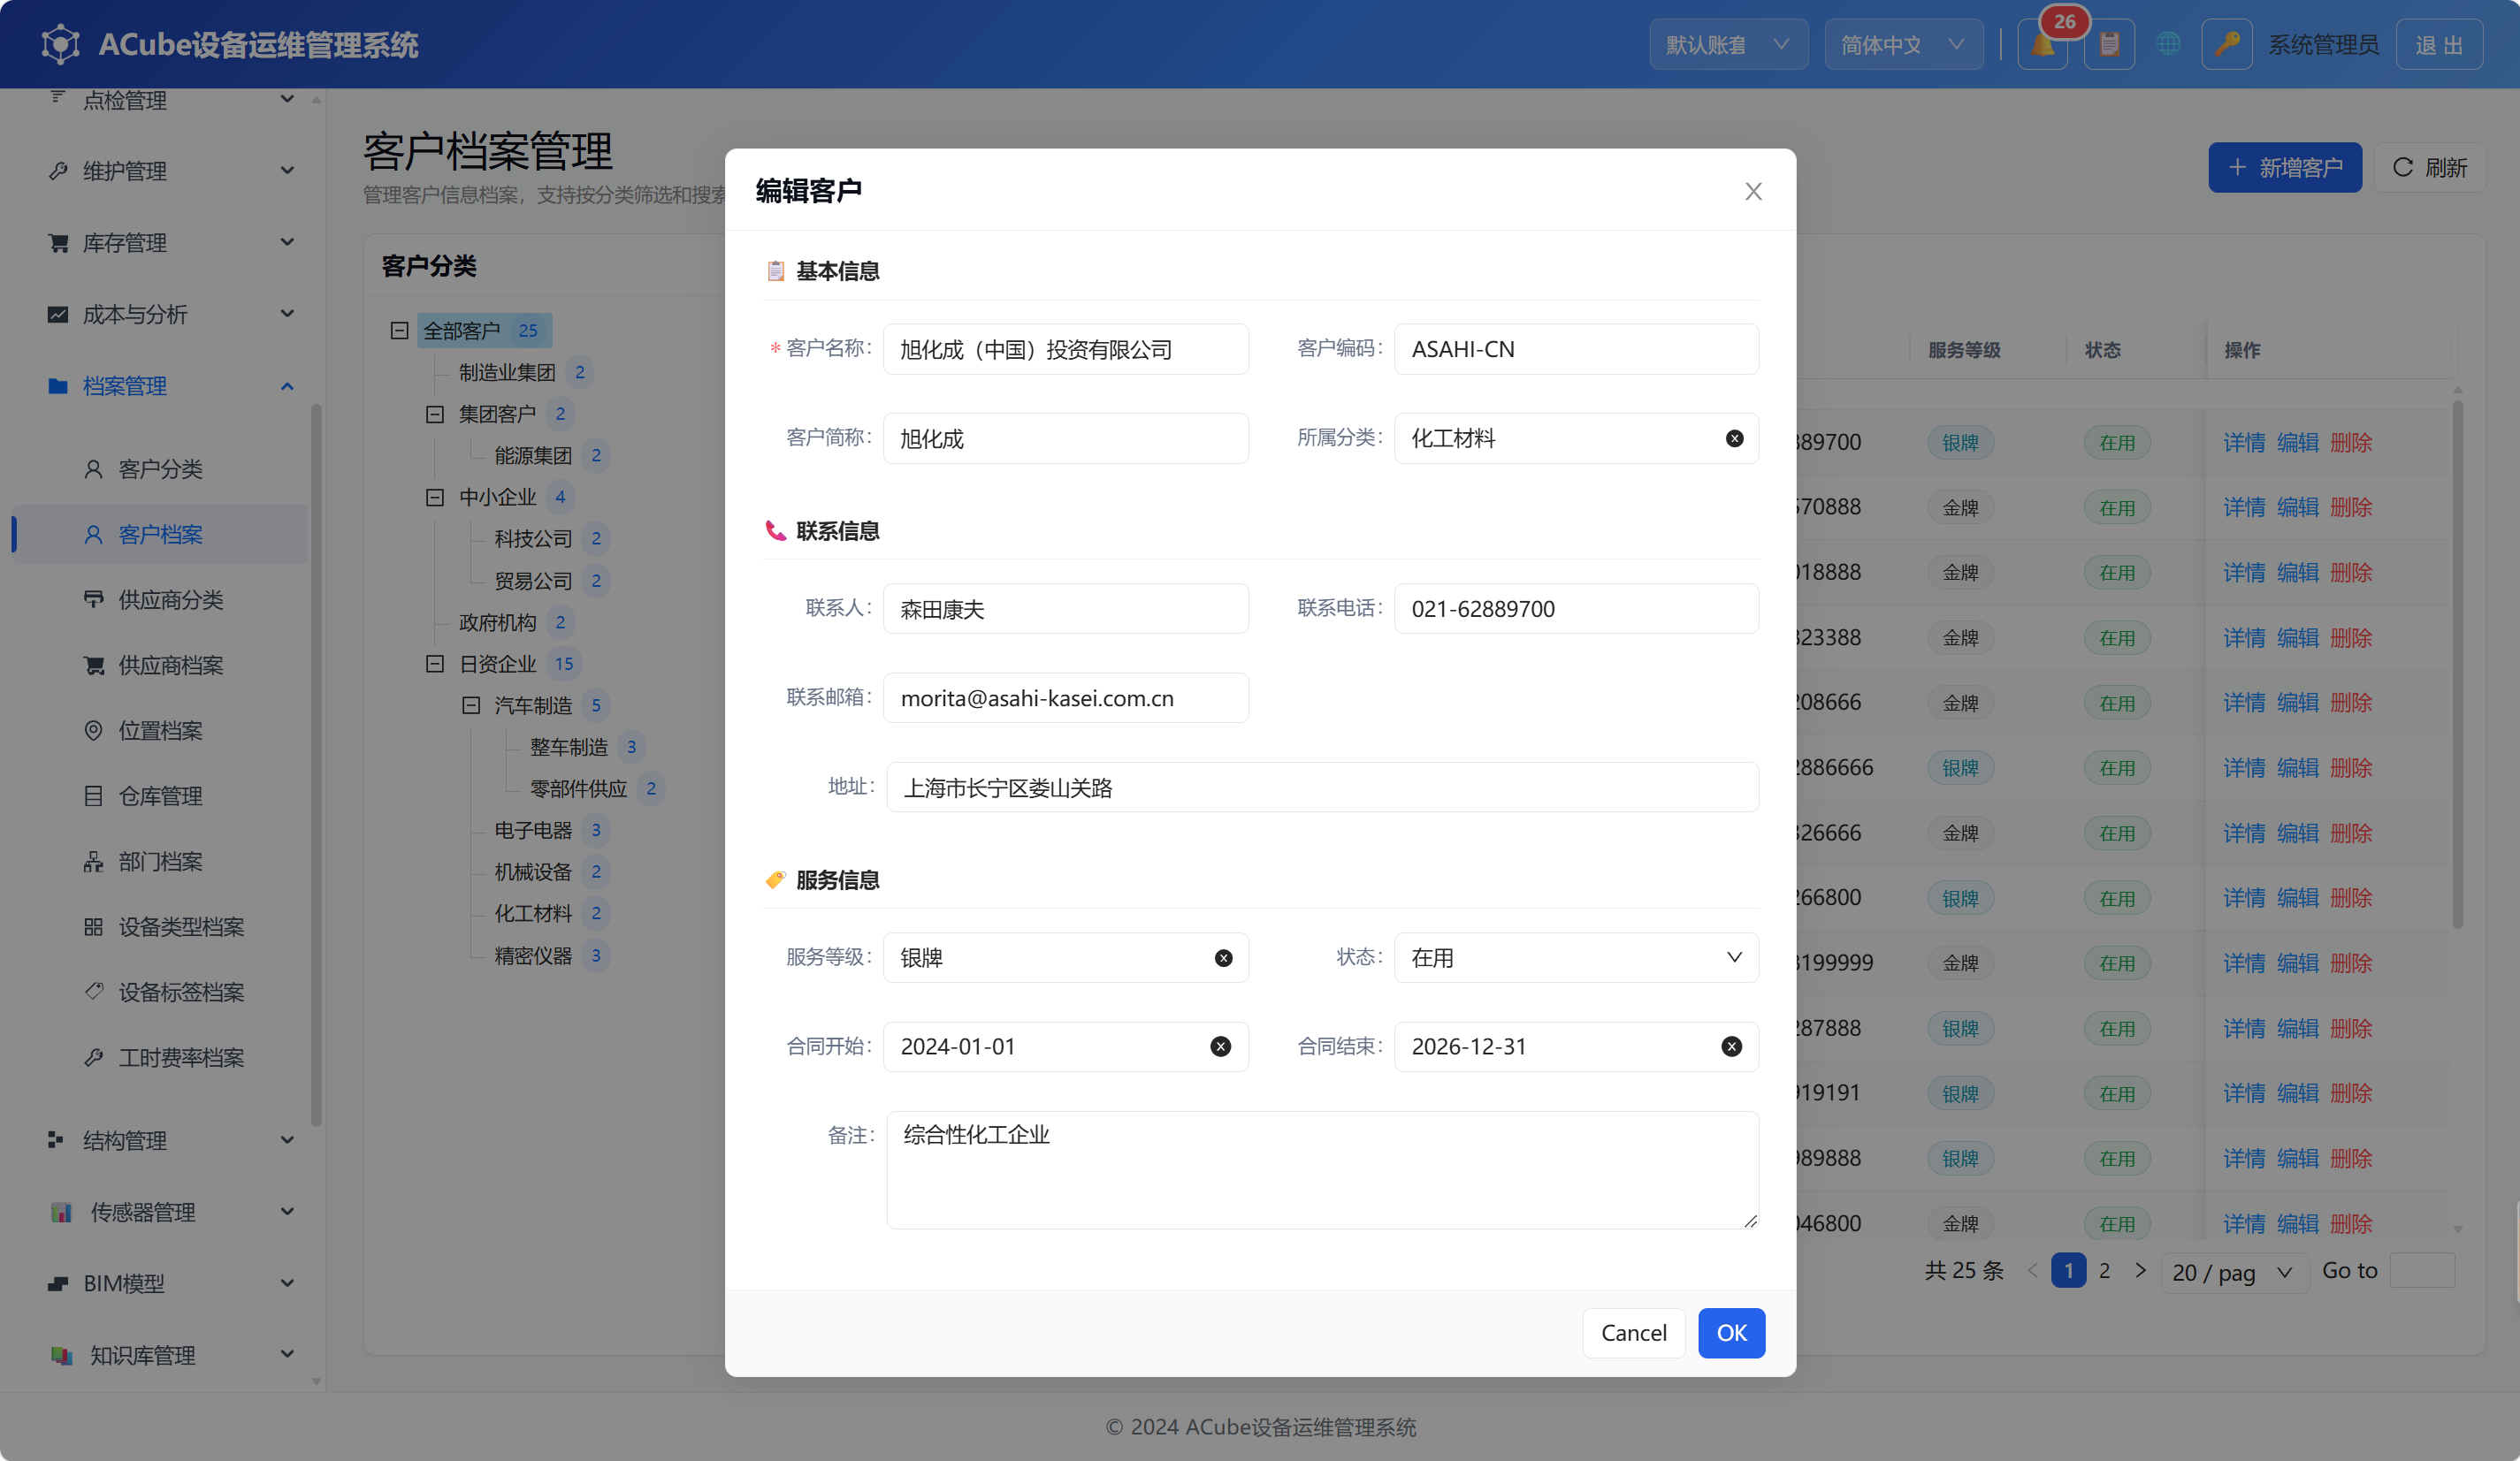The image size is (2520, 1461).
Task: Open 设备标签档案 sidebar item
Action: pyautogui.click(x=160, y=993)
